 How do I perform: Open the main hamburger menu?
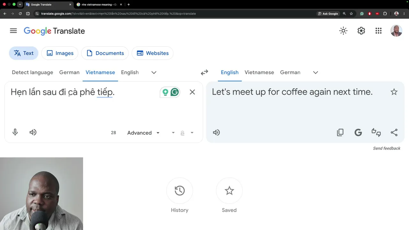pyautogui.click(x=13, y=31)
